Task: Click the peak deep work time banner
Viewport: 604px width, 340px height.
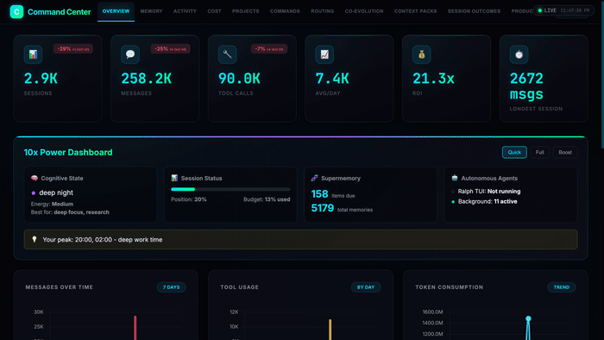Action: pyautogui.click(x=300, y=240)
